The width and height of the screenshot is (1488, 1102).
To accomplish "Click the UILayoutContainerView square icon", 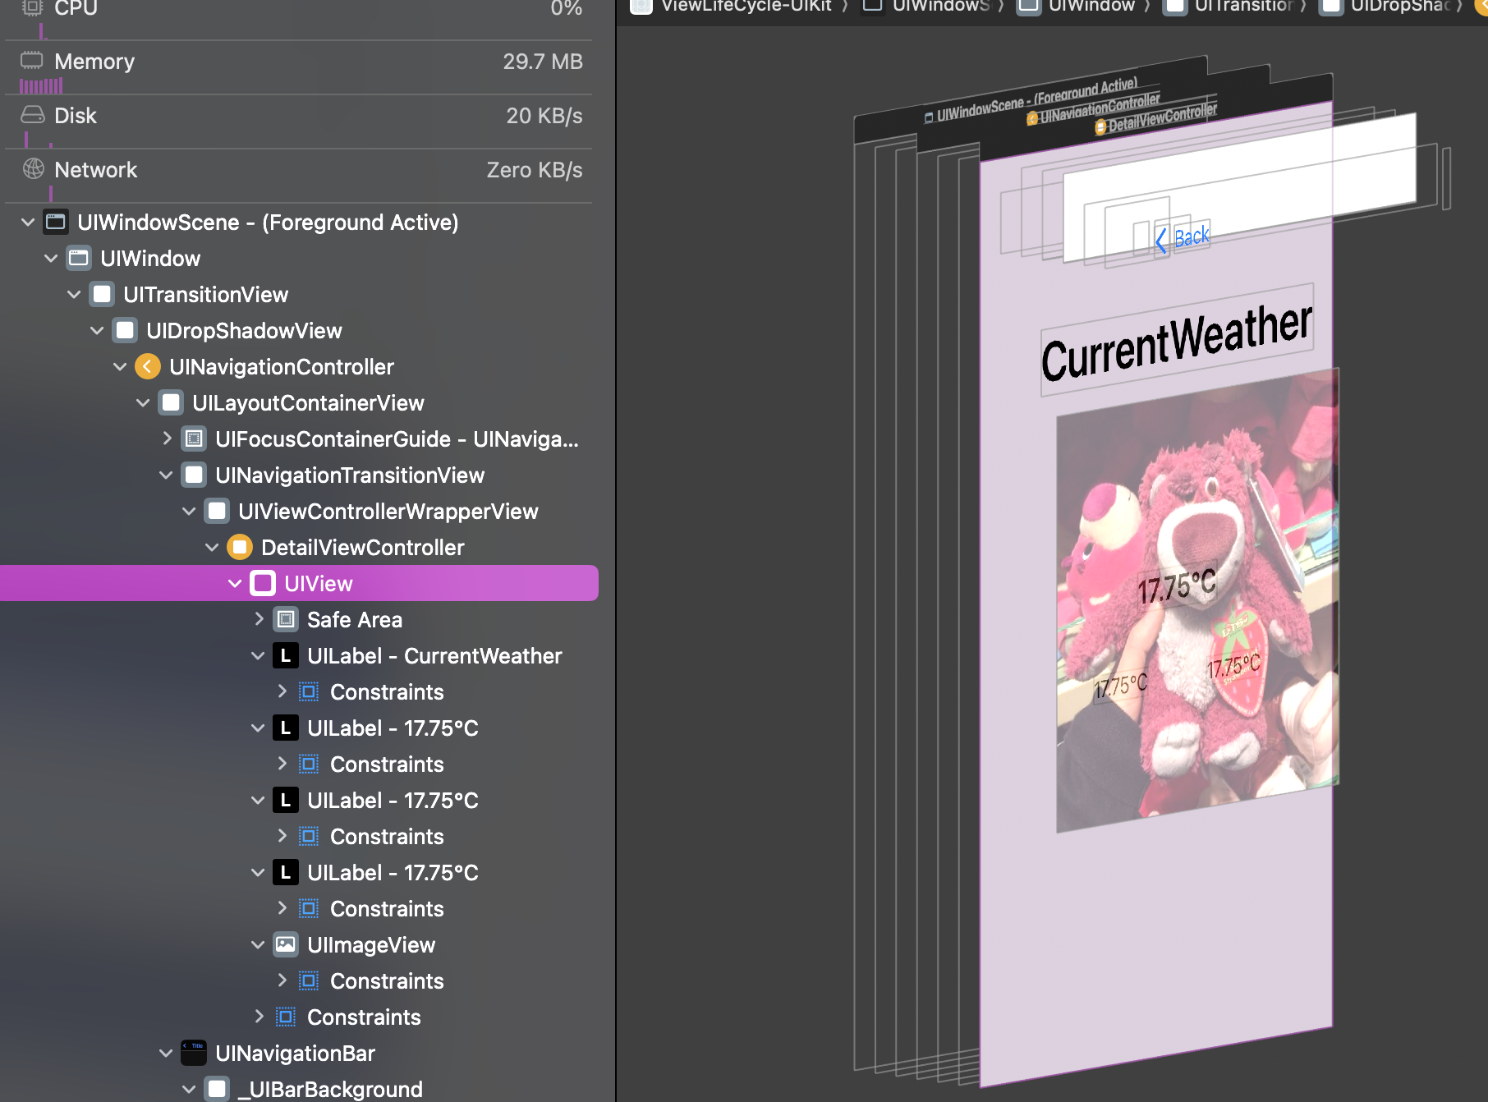I will click(x=171, y=402).
